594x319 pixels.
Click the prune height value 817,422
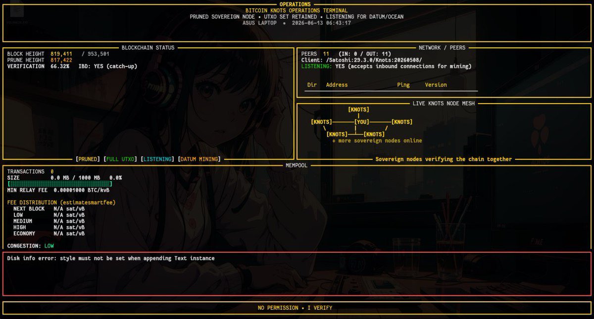coord(61,60)
